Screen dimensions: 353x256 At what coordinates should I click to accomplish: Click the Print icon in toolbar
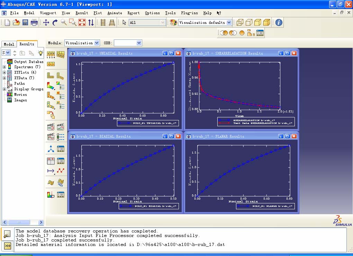pyautogui.click(x=34, y=22)
